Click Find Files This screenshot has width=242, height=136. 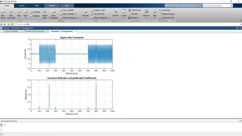point(35,12)
